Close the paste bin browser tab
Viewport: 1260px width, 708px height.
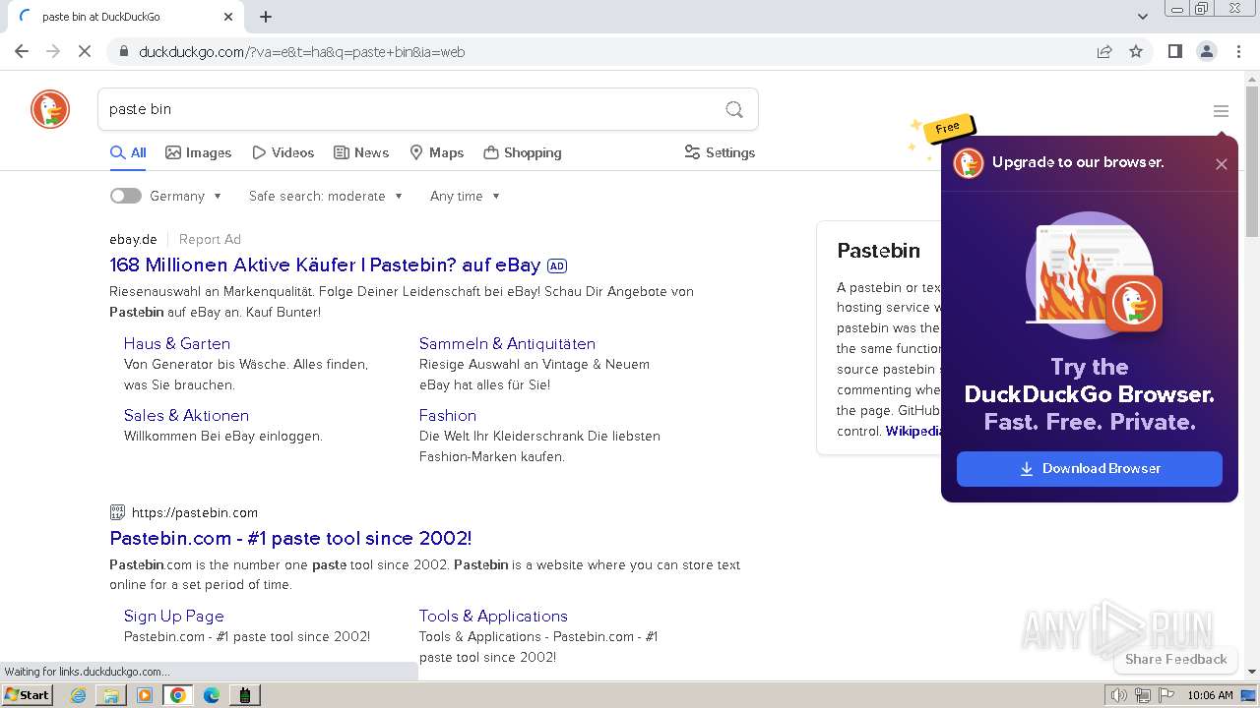[228, 17]
